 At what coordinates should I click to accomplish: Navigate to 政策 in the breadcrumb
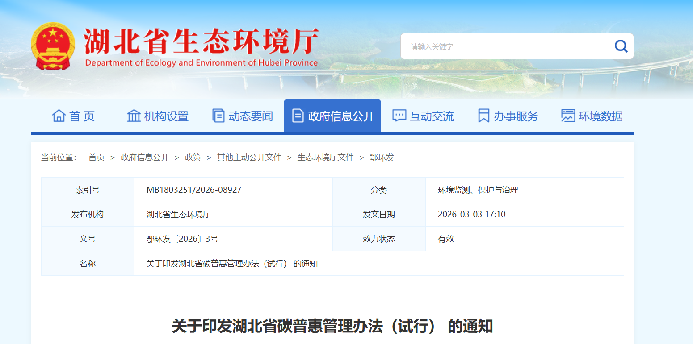pos(193,157)
